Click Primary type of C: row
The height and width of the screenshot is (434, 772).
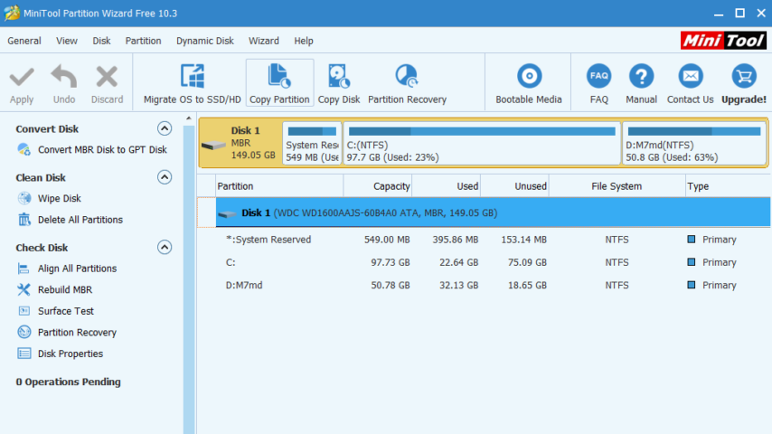point(712,262)
